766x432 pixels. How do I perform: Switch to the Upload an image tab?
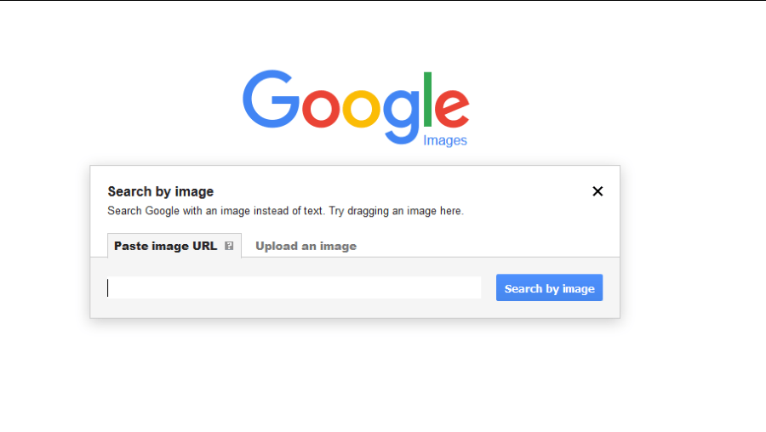coord(306,246)
